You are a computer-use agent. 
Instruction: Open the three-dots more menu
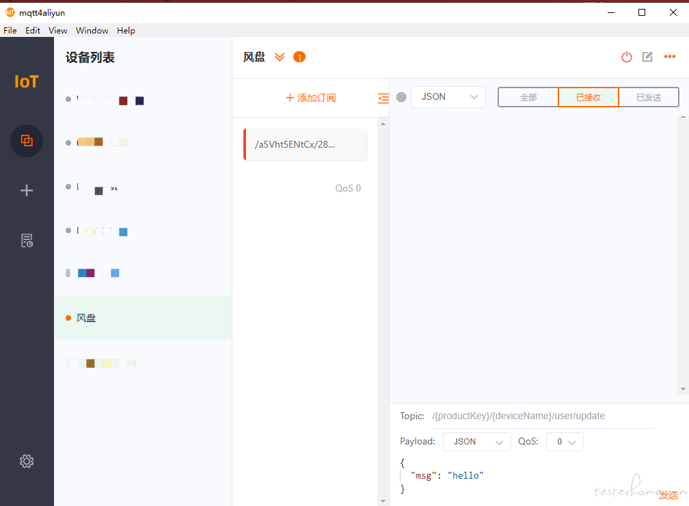670,57
